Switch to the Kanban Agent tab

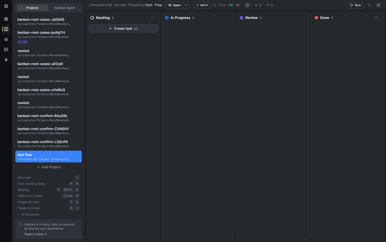click(65, 8)
